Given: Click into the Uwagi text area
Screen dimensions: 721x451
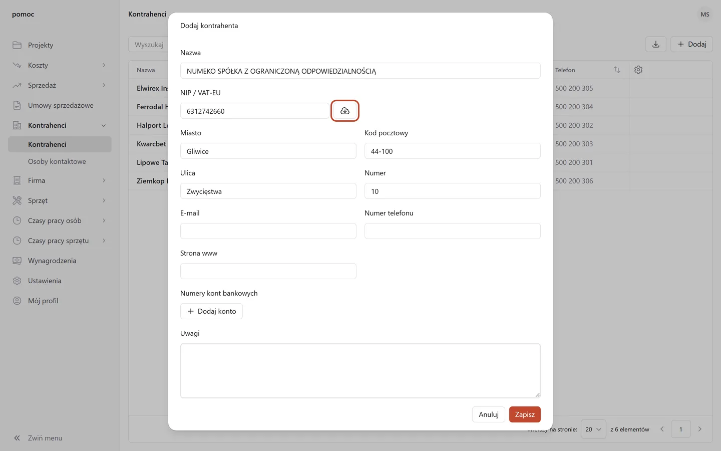Looking at the screenshot, I should (360, 371).
